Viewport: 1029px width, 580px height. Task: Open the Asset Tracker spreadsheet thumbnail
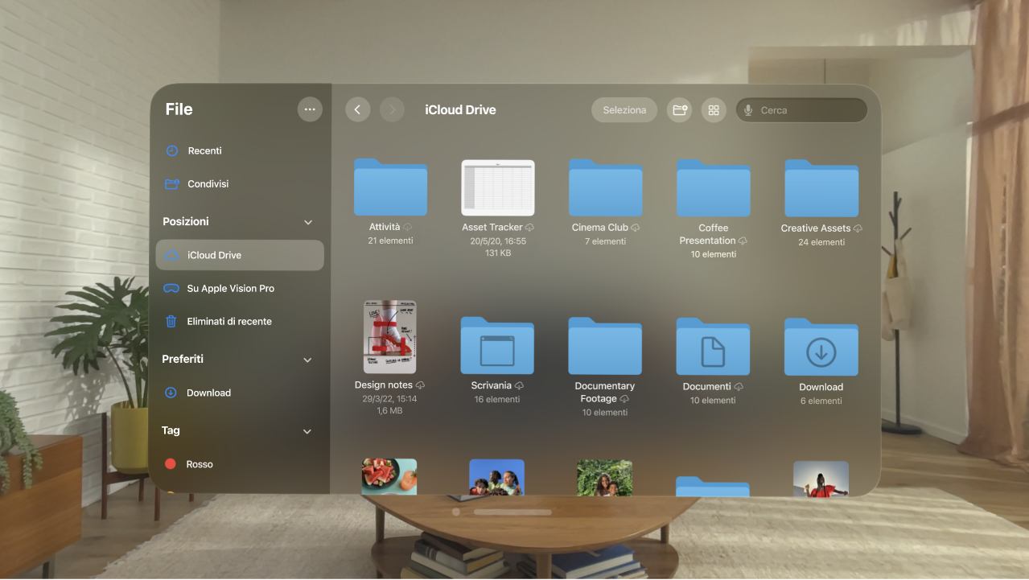click(498, 187)
